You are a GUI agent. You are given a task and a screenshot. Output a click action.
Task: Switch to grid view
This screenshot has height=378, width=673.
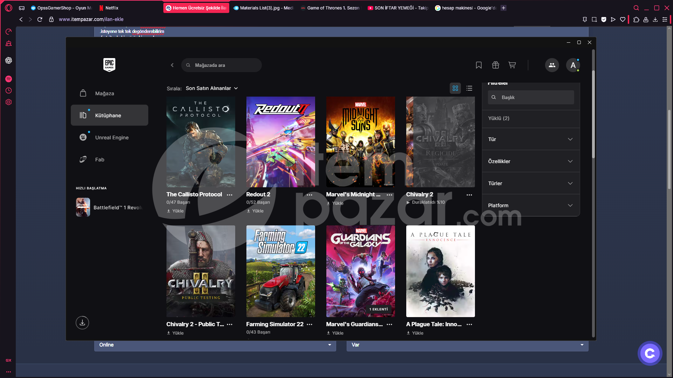coord(455,88)
